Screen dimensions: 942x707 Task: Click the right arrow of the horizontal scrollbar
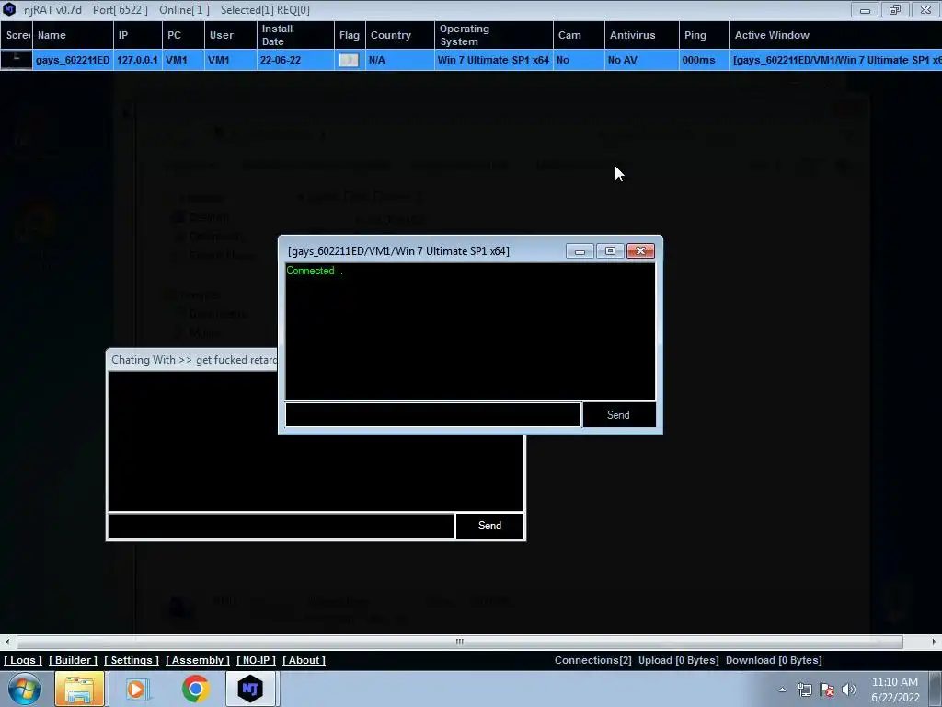point(935,642)
